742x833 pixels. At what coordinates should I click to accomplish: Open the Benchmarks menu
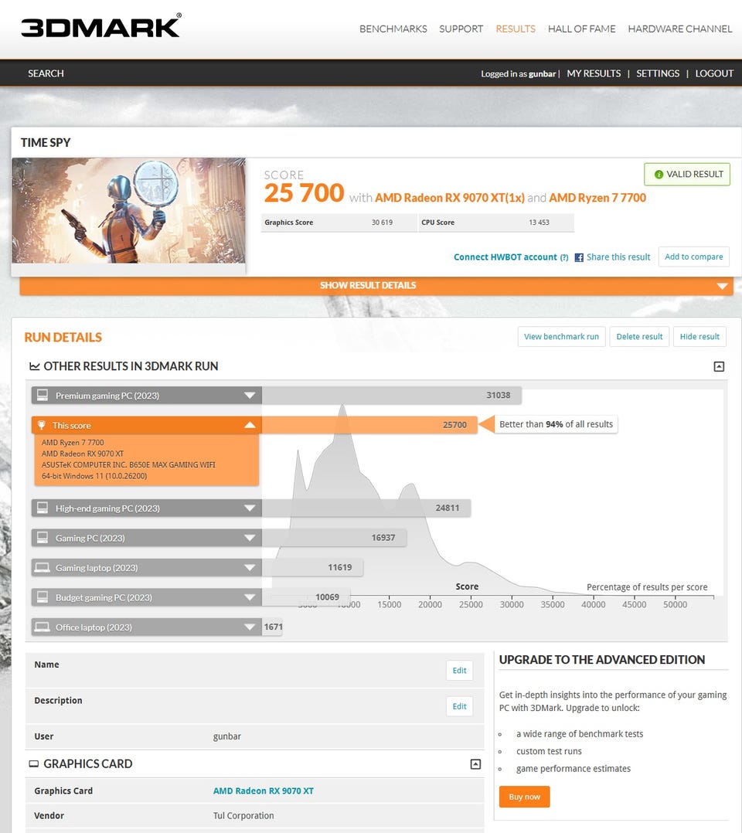(393, 29)
